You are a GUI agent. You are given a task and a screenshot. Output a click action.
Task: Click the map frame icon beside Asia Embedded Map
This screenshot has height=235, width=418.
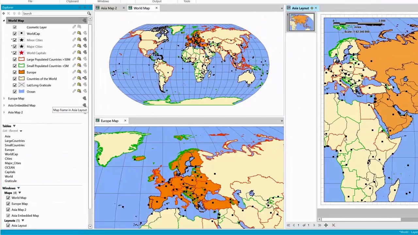tap(85, 105)
